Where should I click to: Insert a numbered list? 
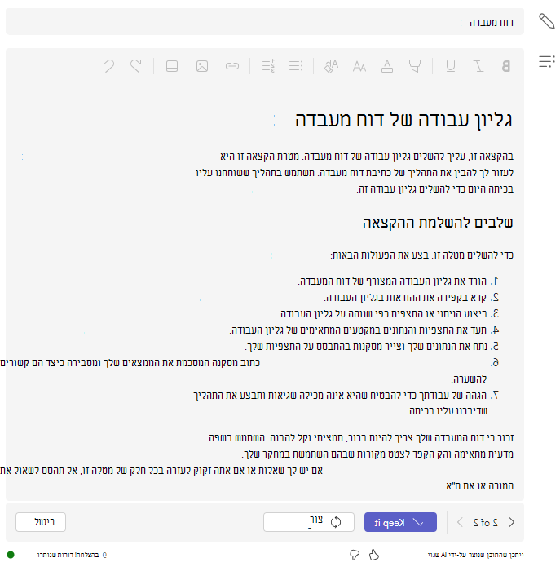click(x=268, y=66)
